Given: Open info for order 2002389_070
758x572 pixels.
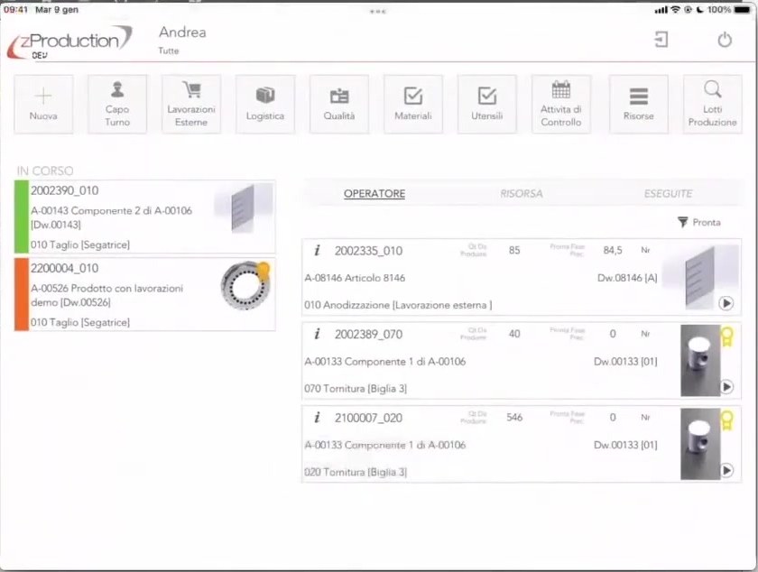Looking at the screenshot, I should click(317, 334).
